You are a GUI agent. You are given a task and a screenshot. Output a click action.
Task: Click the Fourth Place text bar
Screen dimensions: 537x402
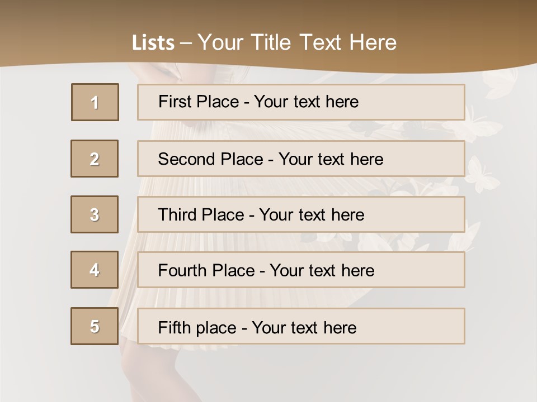[301, 270]
